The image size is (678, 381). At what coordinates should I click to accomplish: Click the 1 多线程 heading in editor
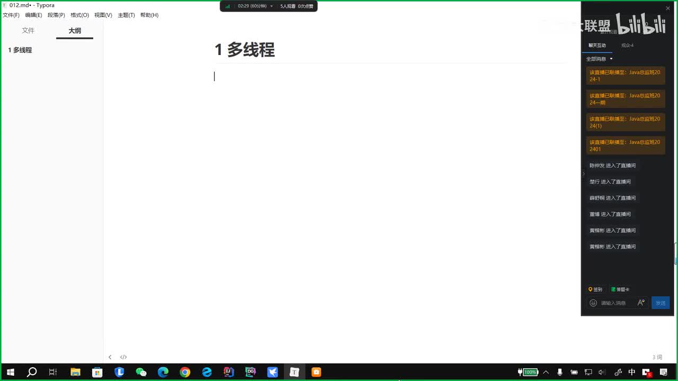coord(245,50)
